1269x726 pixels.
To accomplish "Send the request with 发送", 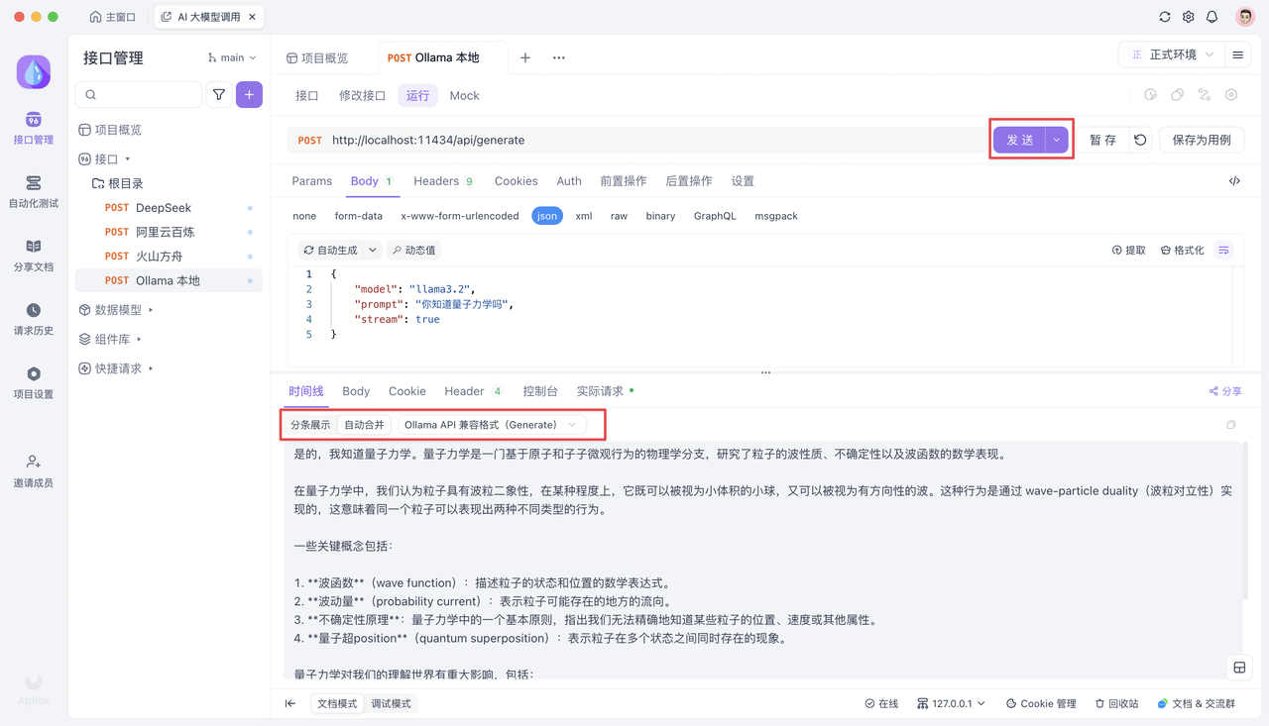I will [1020, 140].
